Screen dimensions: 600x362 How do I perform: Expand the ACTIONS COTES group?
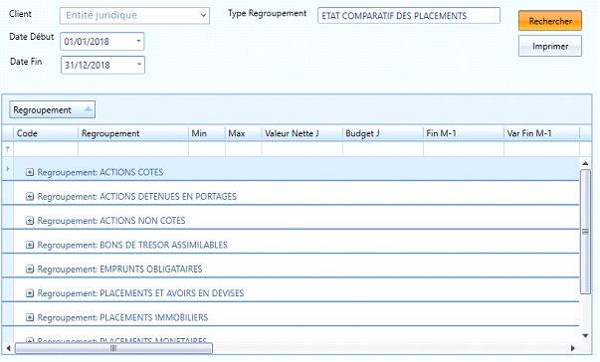click(x=30, y=172)
